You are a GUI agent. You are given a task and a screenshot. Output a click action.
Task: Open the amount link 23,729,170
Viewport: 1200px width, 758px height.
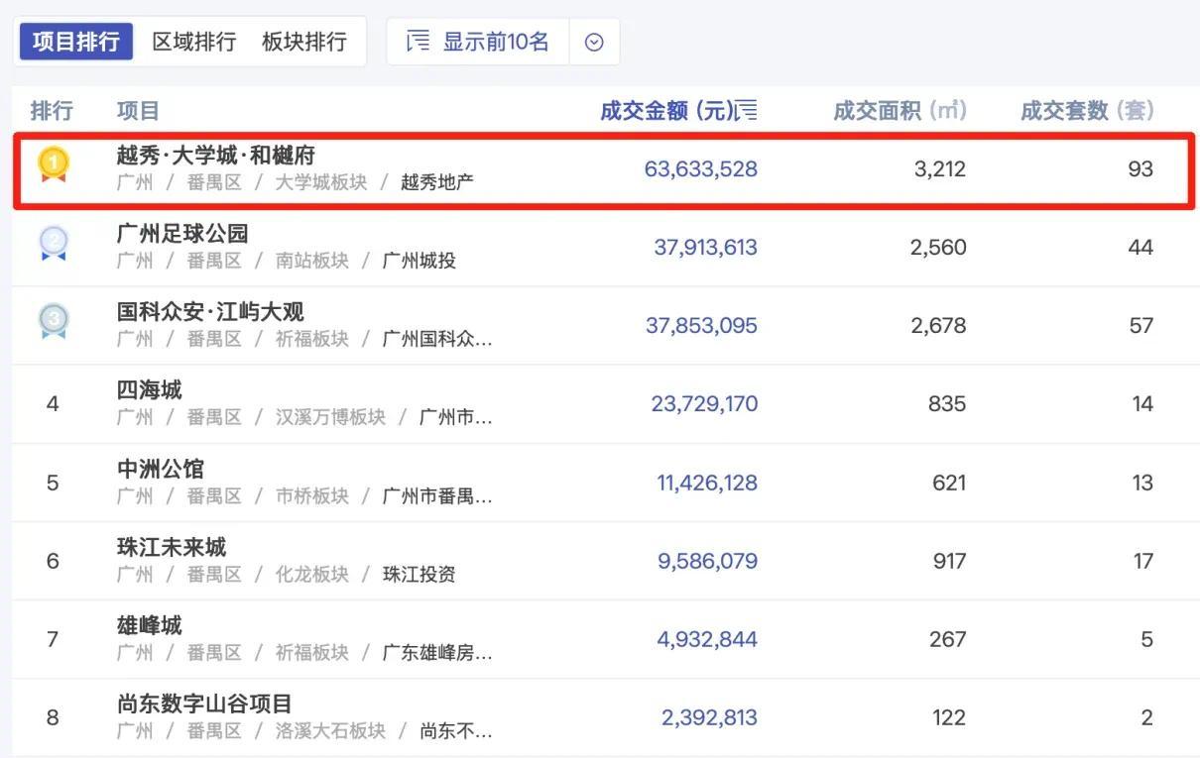coord(703,402)
